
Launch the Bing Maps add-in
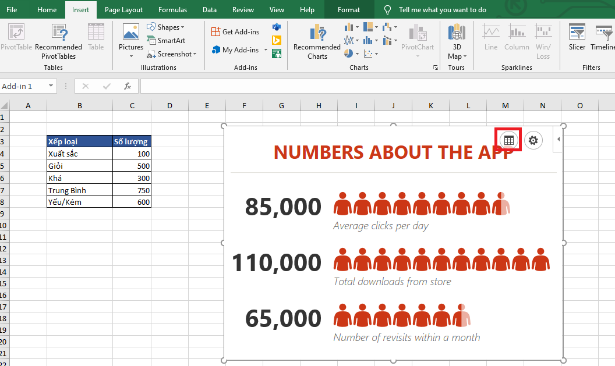277,40
